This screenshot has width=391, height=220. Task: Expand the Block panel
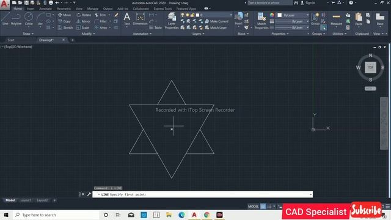tap(243, 34)
